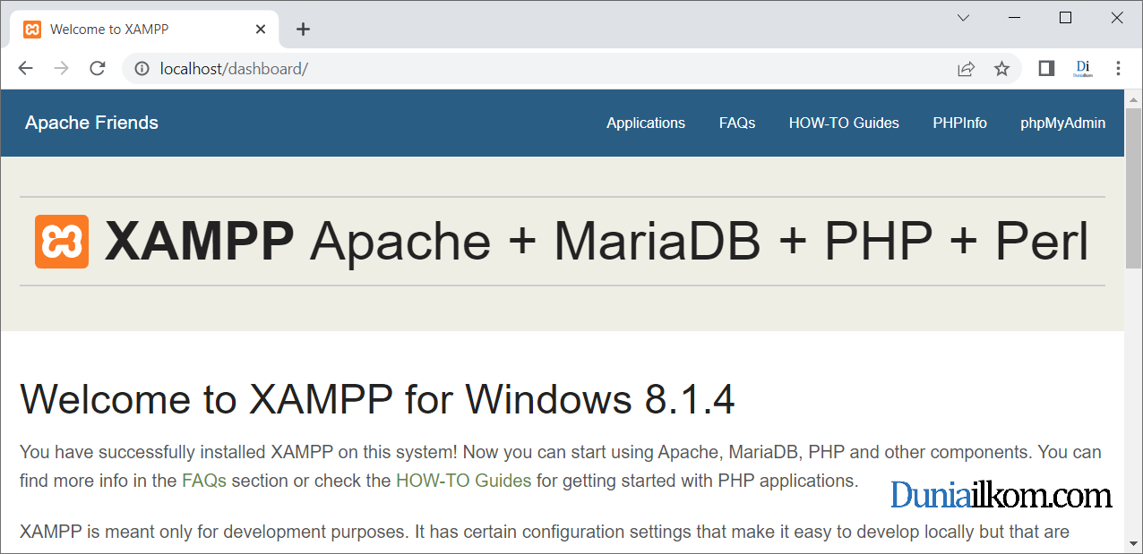Click the address bar URL field

537,69
